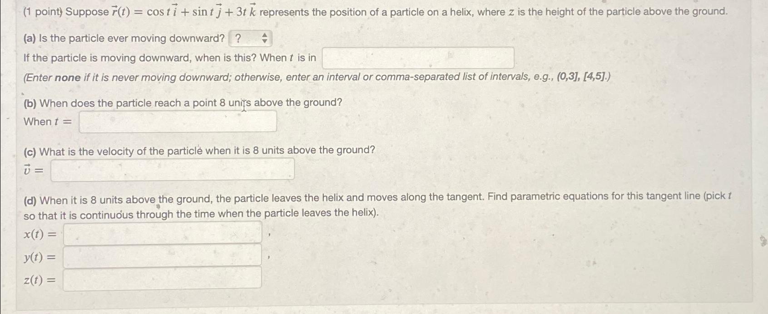
Task: Click the down arrow on the part (a) selector
Action: (x=265, y=41)
